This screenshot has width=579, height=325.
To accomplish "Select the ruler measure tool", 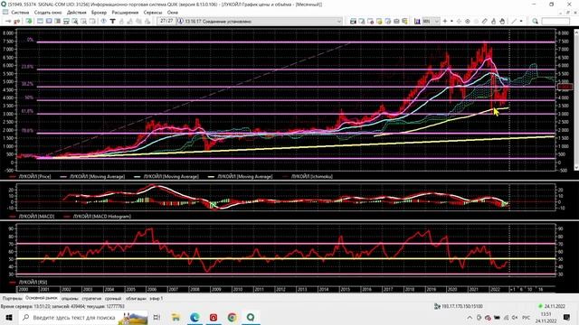I will click(x=485, y=22).
